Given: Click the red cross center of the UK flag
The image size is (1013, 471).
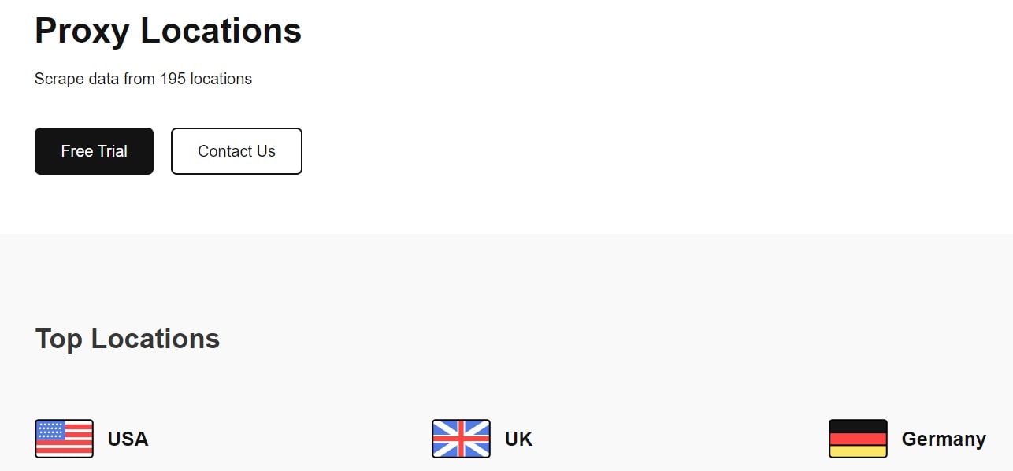Looking at the screenshot, I should (x=461, y=439).
